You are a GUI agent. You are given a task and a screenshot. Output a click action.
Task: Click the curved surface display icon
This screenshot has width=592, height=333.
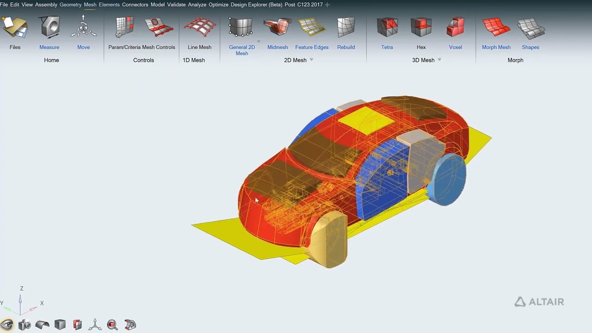[42, 325]
